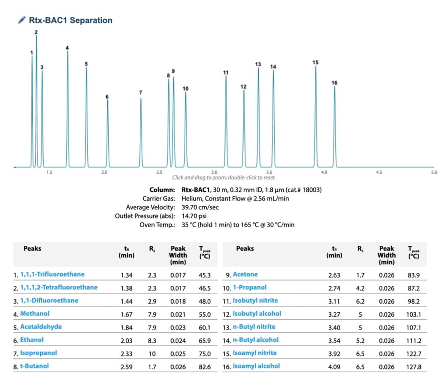Click the Ethanol link in table

tap(32, 340)
